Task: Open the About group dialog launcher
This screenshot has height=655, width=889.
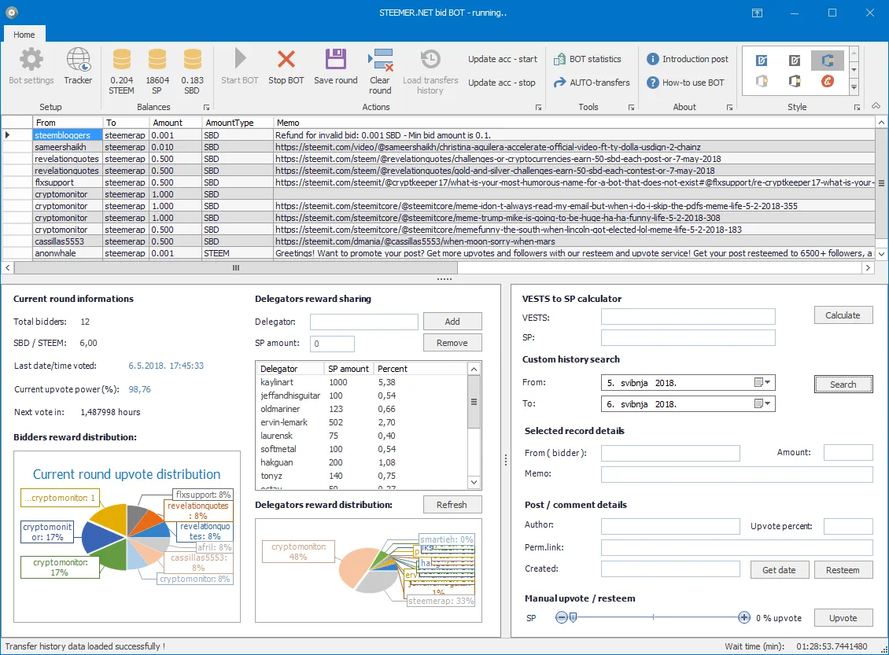Action: tap(729, 107)
